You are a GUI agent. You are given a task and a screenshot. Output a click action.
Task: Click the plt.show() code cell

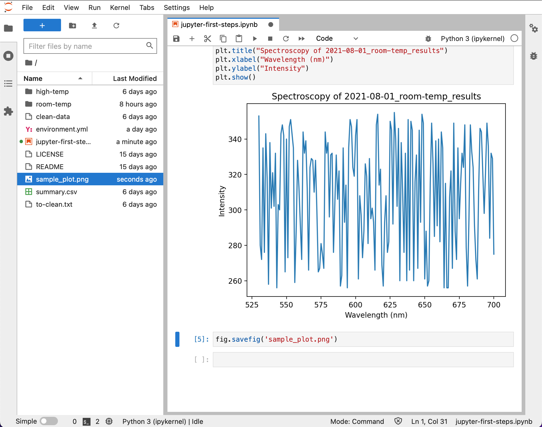tap(363, 65)
